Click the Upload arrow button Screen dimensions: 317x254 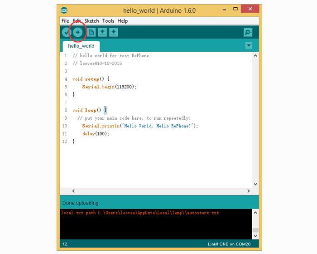pyautogui.click(x=78, y=32)
